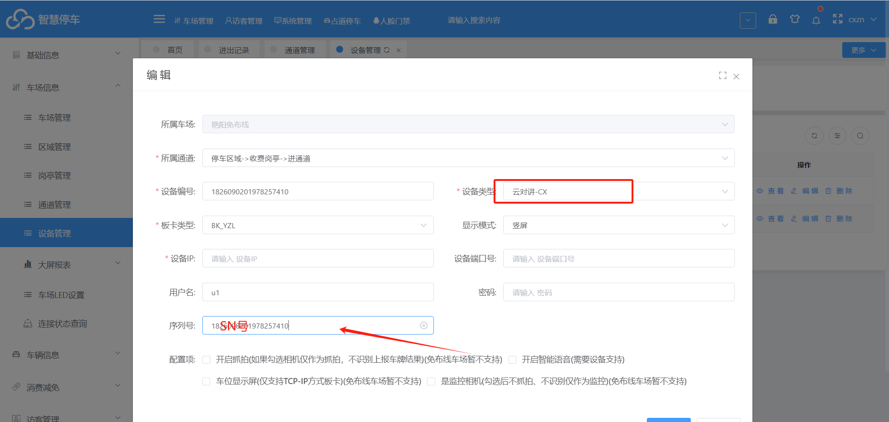Close the 设备管理 tab

click(x=399, y=50)
